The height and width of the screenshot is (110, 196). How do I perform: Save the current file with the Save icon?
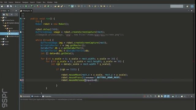[8, 6]
